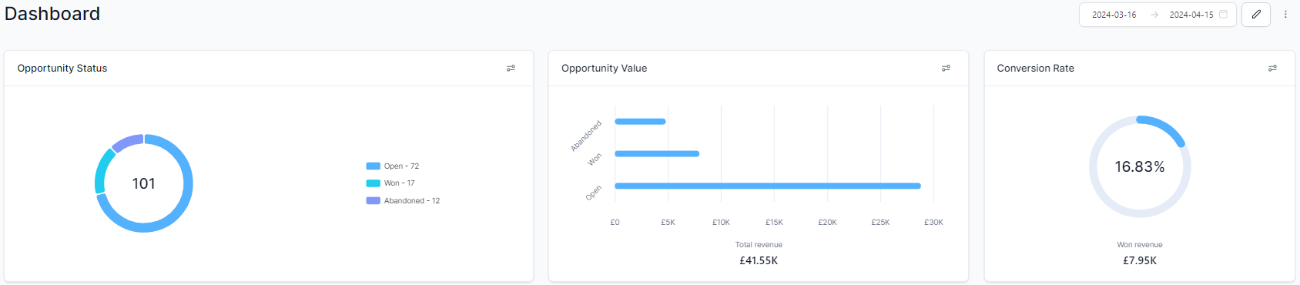The image size is (1300, 285).
Task: Click the arrow between the dates
Action: click(1154, 15)
